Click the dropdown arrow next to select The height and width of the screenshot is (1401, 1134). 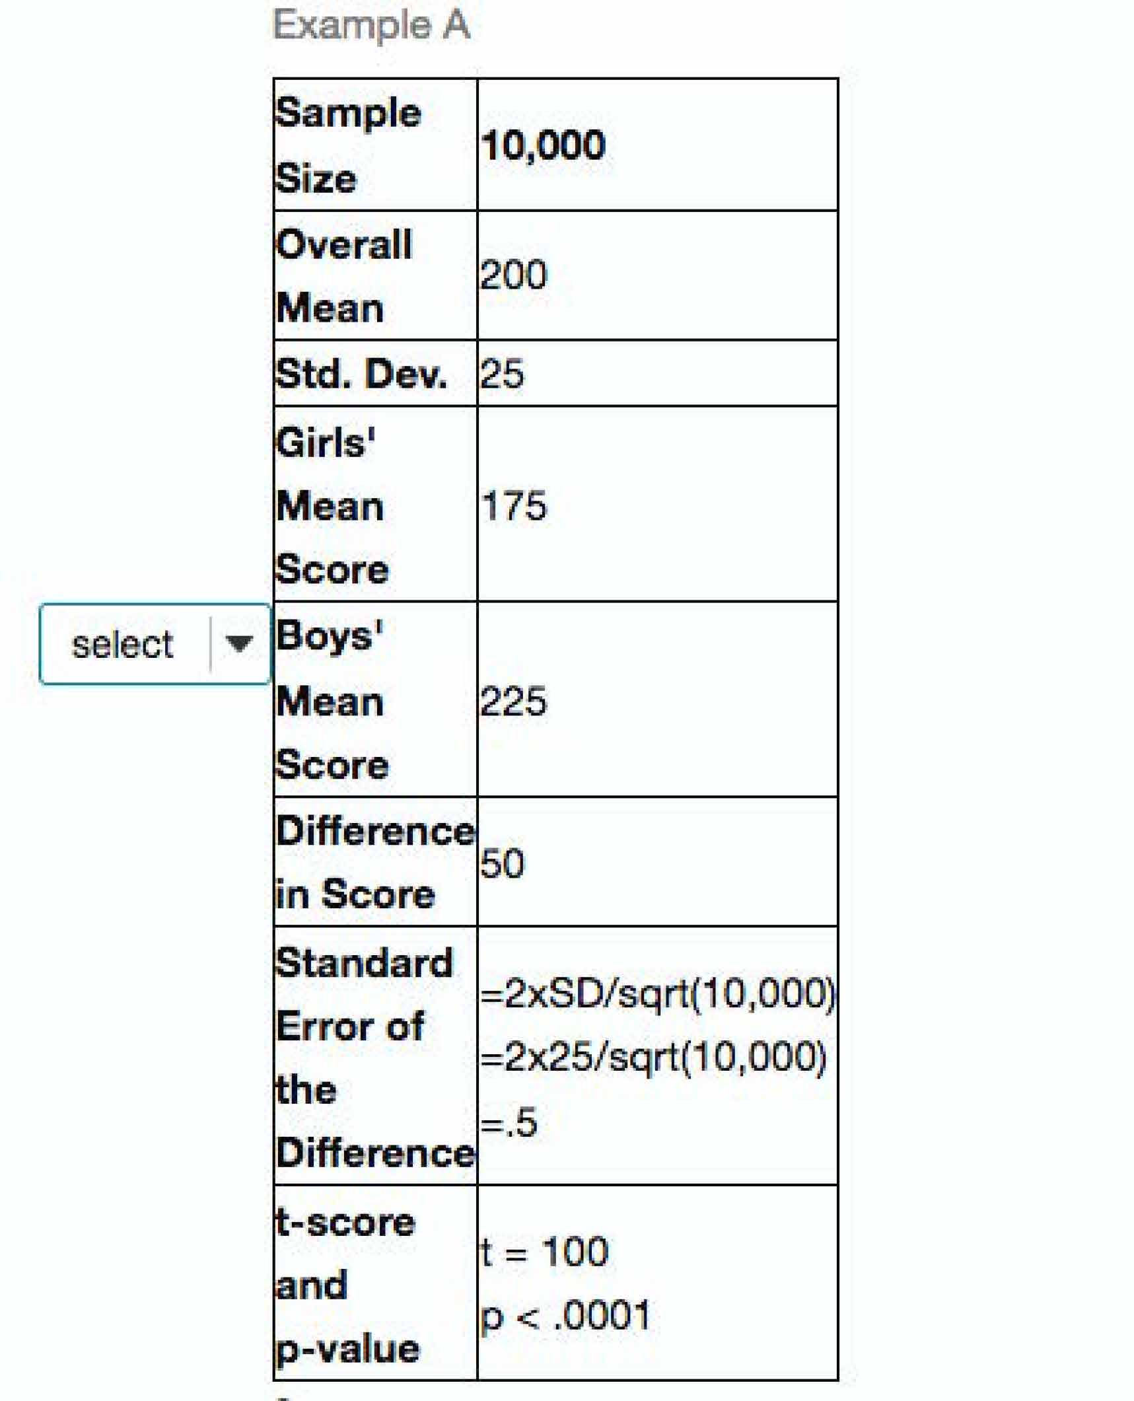point(238,643)
